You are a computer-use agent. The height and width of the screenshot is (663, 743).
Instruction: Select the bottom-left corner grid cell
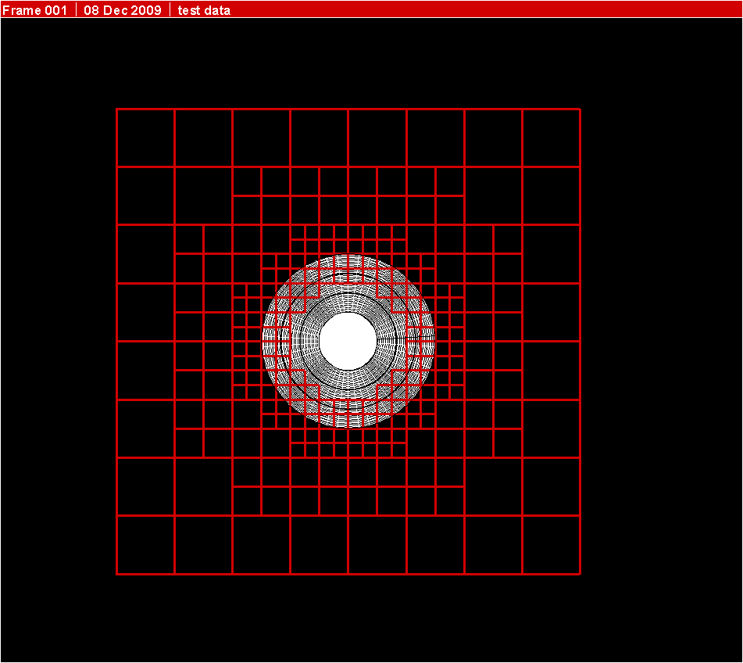(x=145, y=543)
